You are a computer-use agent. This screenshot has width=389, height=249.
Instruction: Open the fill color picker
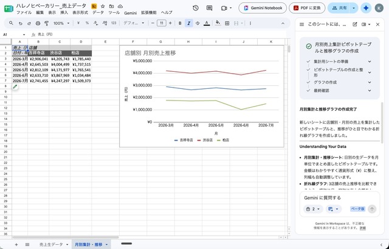pyautogui.click(x=218, y=23)
